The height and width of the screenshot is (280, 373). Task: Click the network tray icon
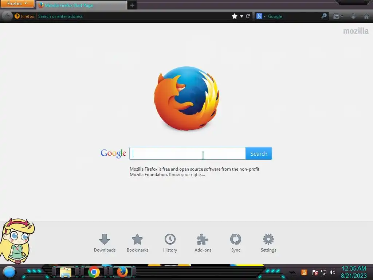tap(324, 272)
